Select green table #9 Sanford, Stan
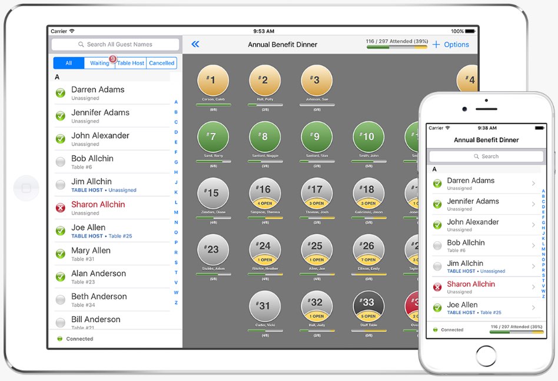This screenshot has width=558, height=381. click(x=317, y=137)
